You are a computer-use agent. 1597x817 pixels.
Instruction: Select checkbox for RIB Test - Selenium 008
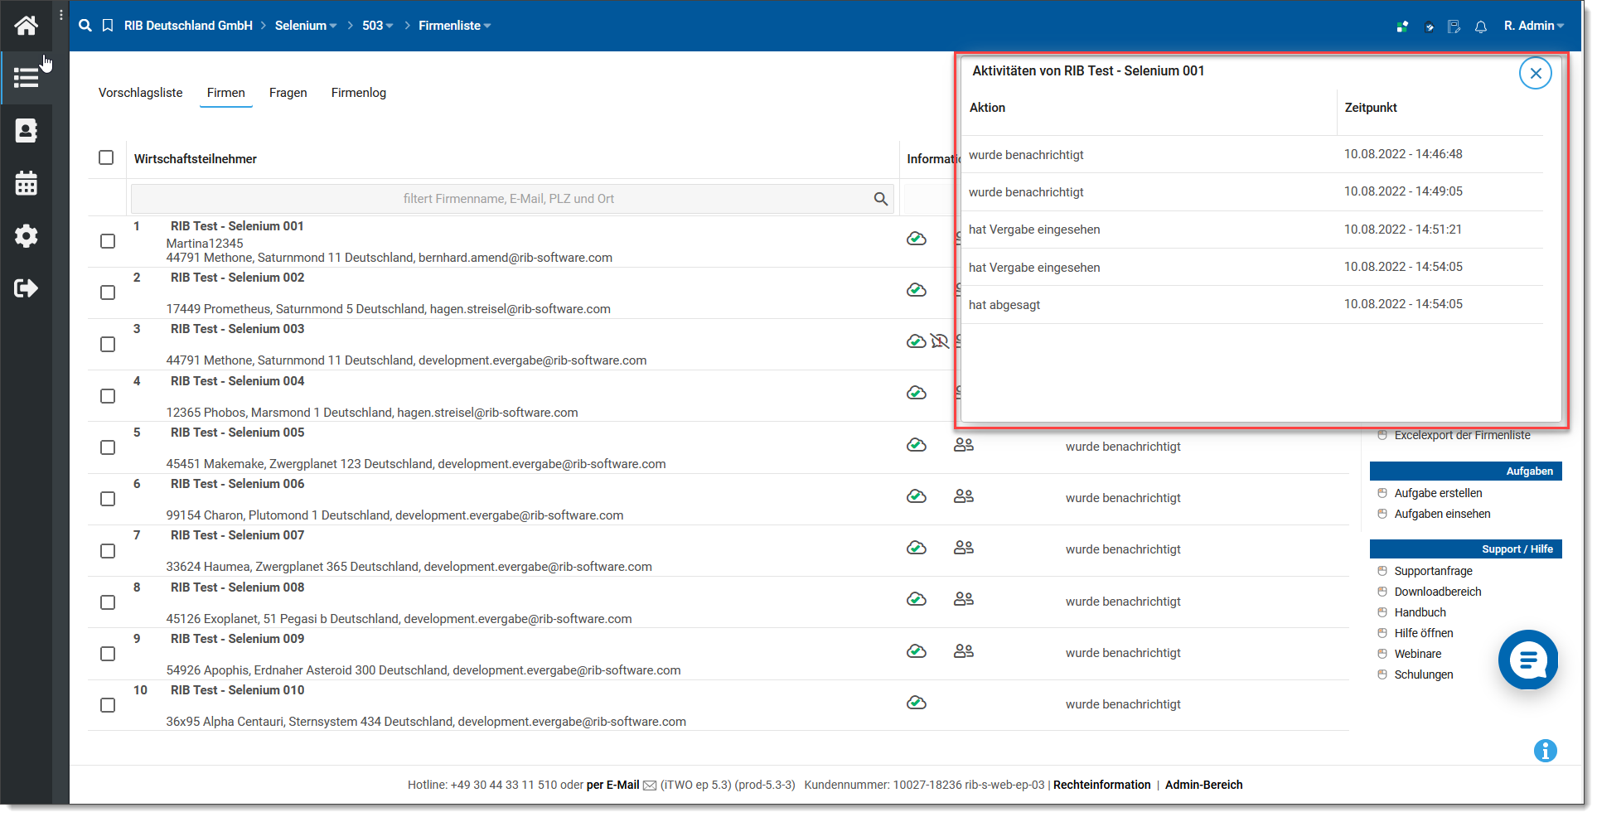tap(108, 602)
